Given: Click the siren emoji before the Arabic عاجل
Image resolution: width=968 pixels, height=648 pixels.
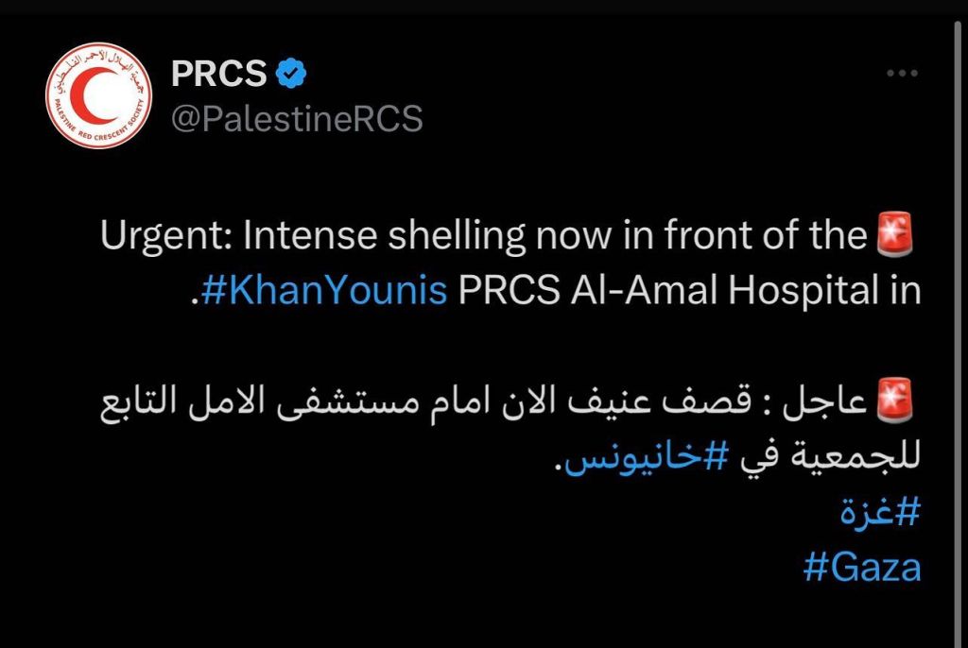Looking at the screenshot, I should coord(896,401).
